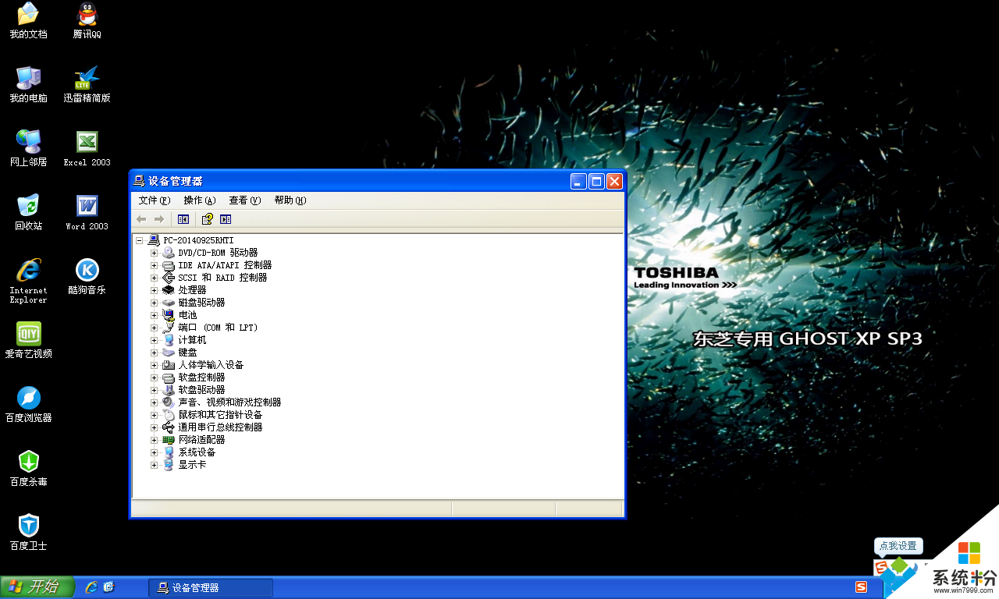The height and width of the screenshot is (599, 999).
Task: Click the Properties question-mark toolbar icon
Action: pos(207,220)
